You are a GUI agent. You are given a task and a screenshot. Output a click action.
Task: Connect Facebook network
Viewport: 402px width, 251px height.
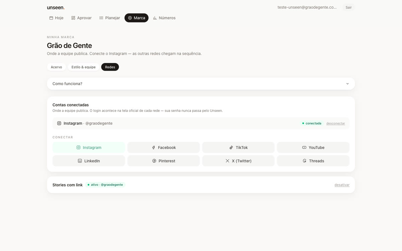coord(163,147)
